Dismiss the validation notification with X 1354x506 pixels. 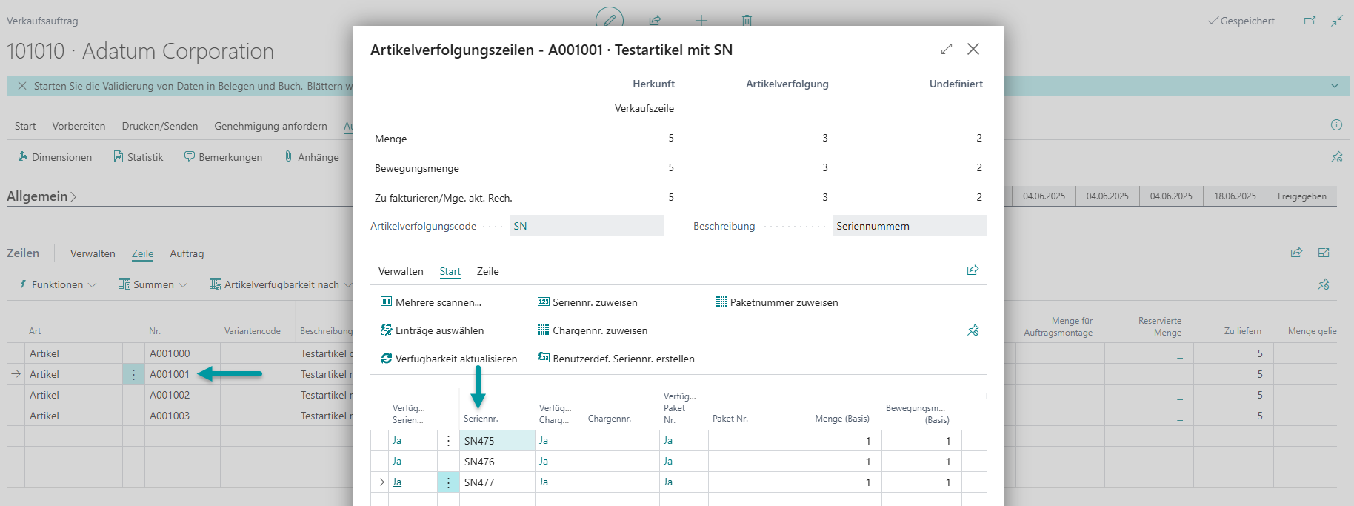click(22, 86)
